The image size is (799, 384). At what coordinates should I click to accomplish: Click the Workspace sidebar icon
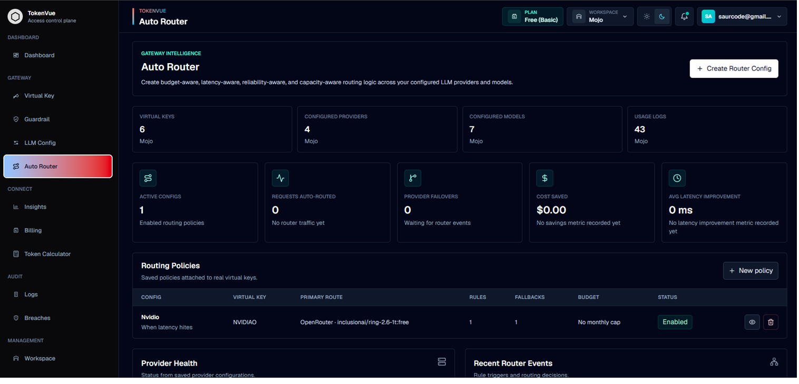point(16,359)
